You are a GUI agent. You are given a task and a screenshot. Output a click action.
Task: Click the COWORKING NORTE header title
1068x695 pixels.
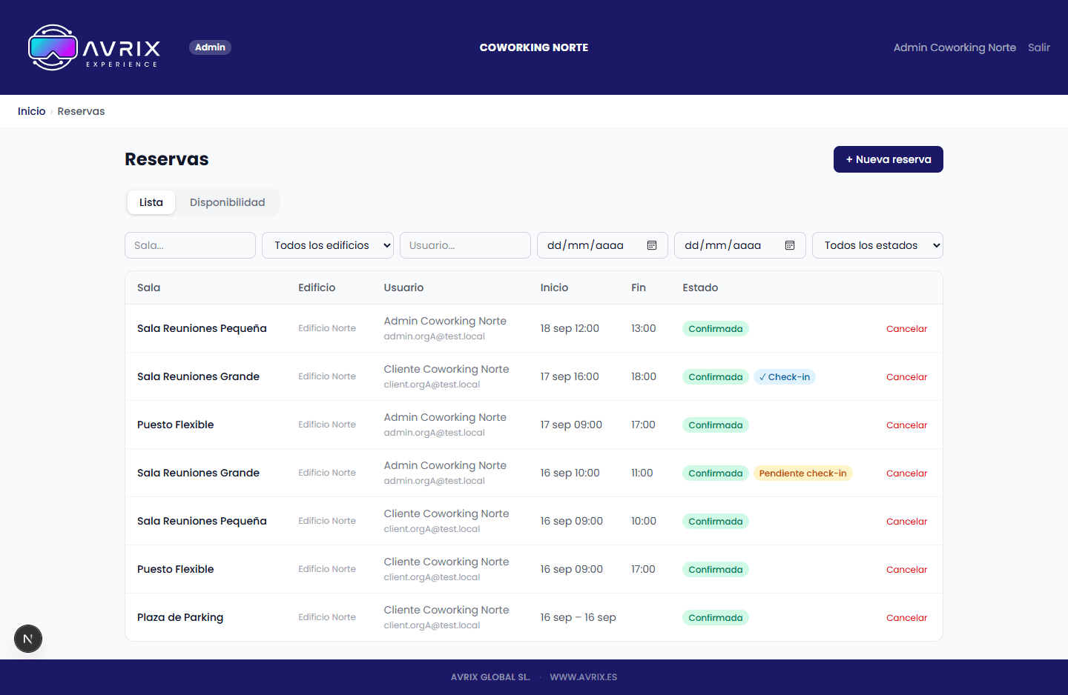pyautogui.click(x=534, y=47)
